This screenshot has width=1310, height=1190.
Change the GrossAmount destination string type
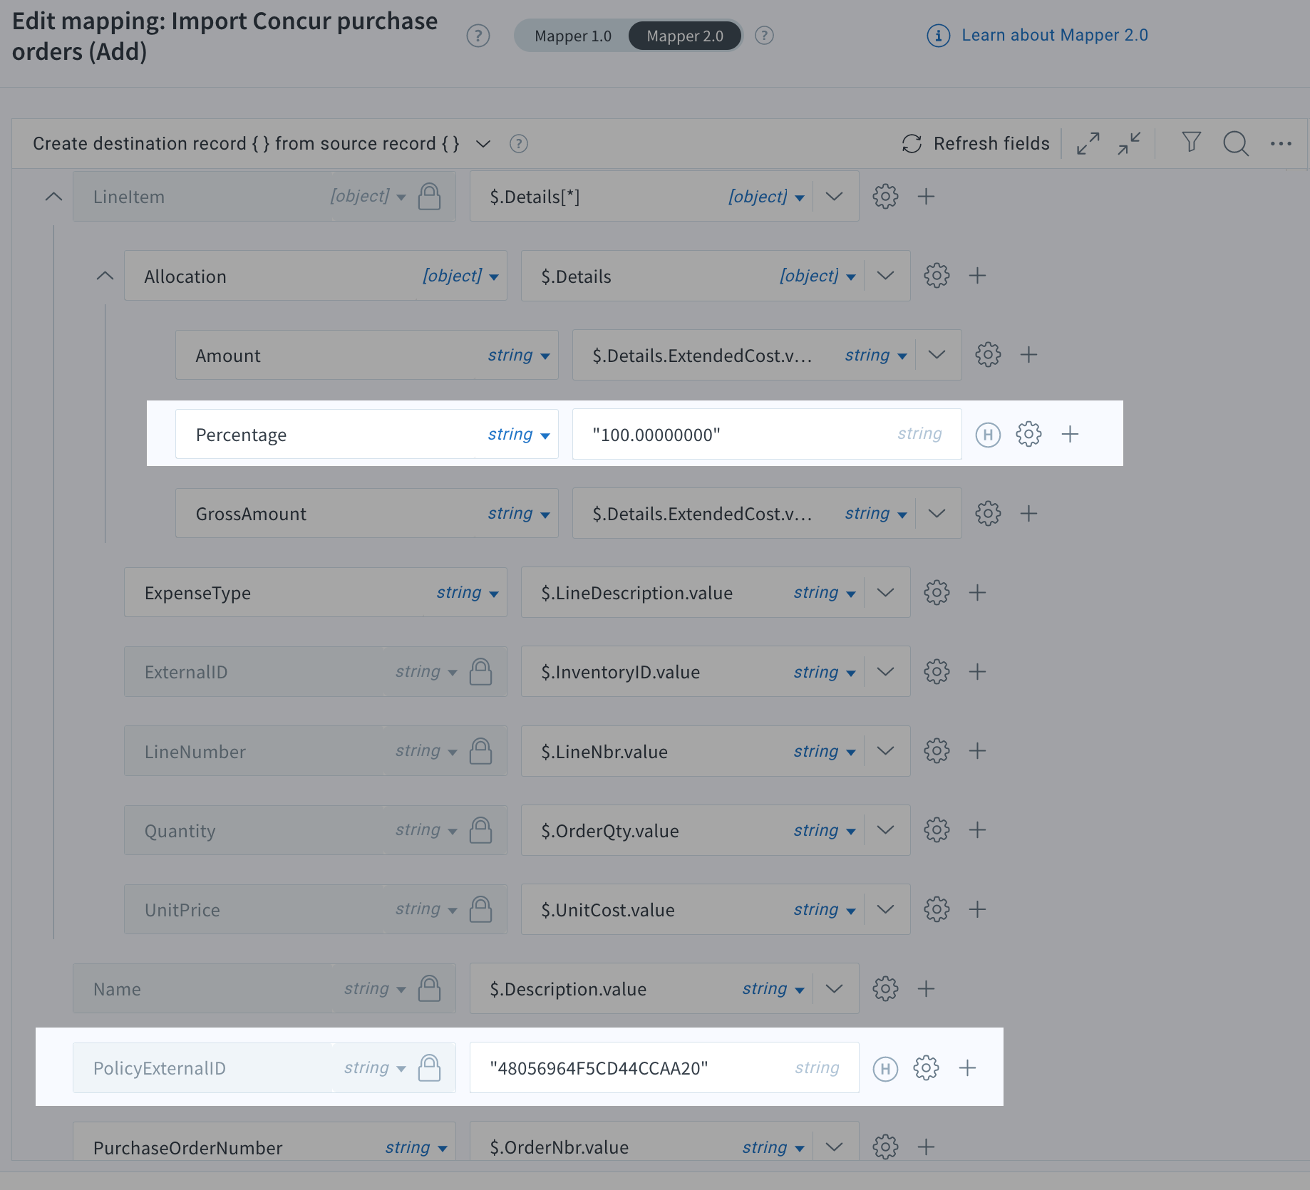[x=519, y=513]
